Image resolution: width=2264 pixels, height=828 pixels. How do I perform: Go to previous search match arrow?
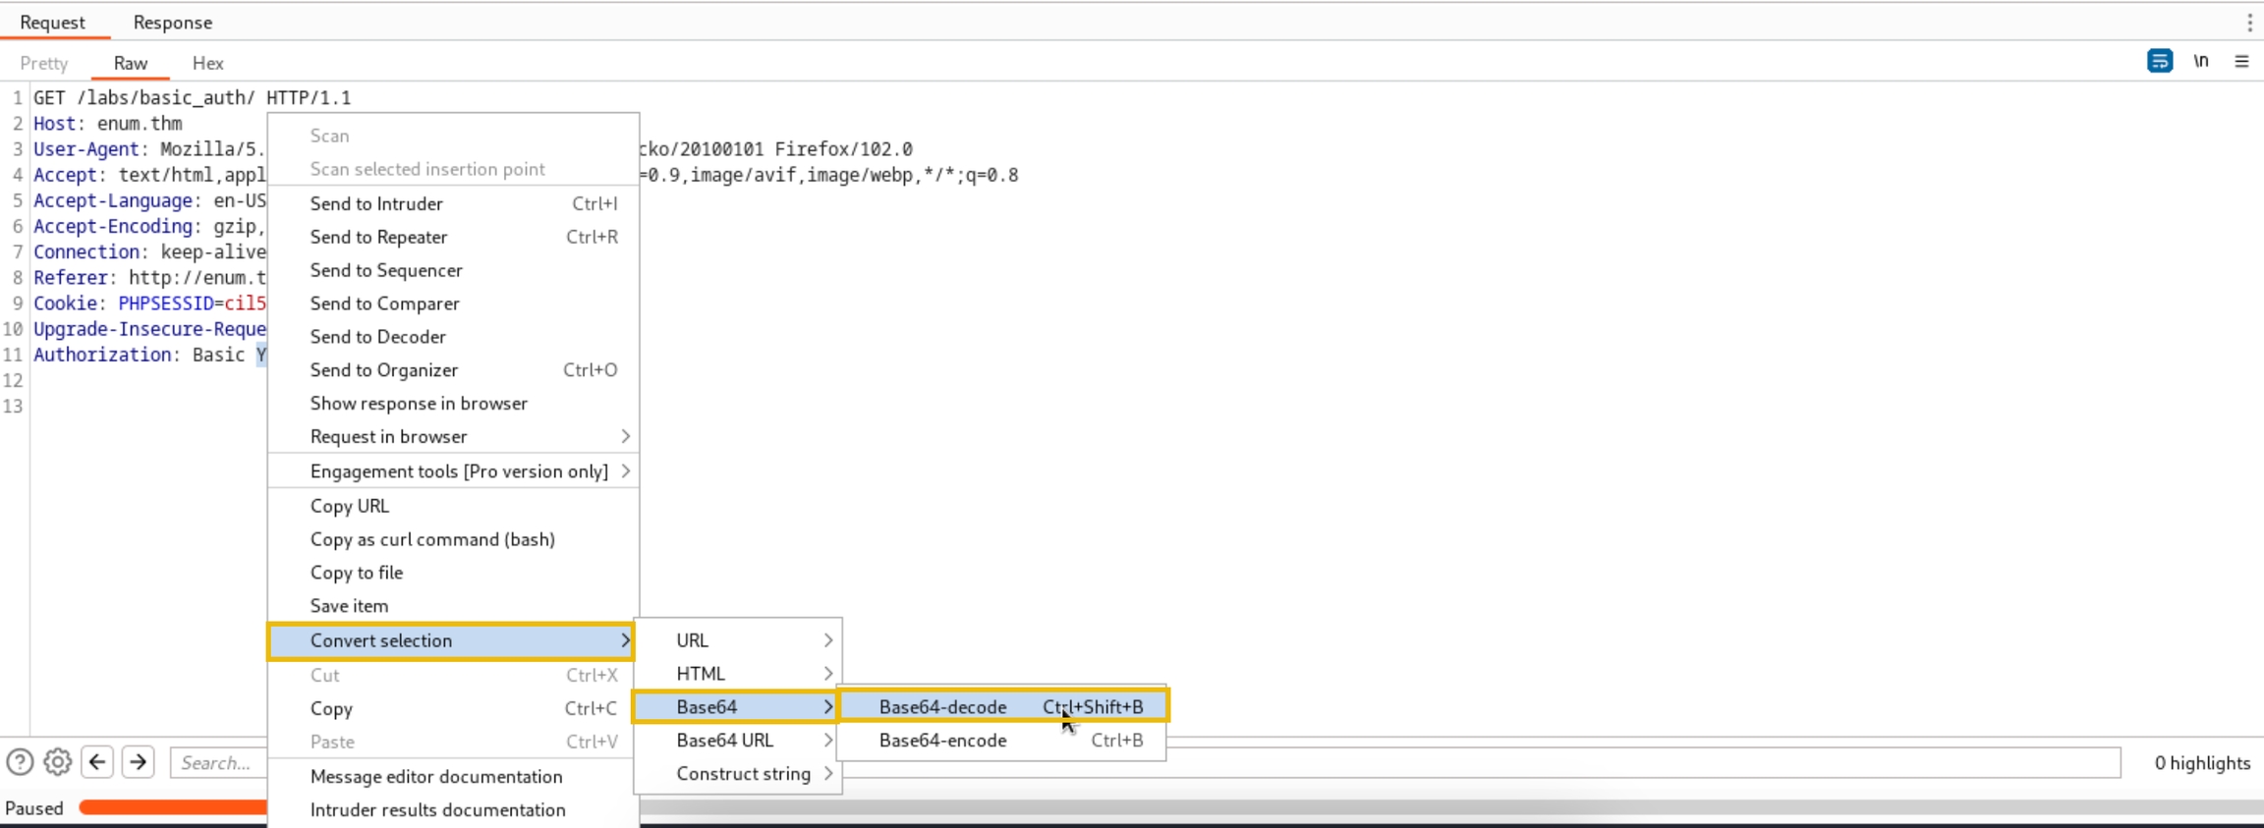[97, 762]
